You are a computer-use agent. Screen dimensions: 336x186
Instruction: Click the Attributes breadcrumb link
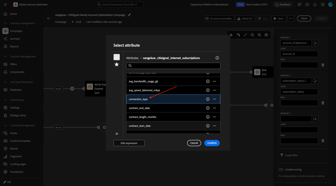click(x=132, y=58)
